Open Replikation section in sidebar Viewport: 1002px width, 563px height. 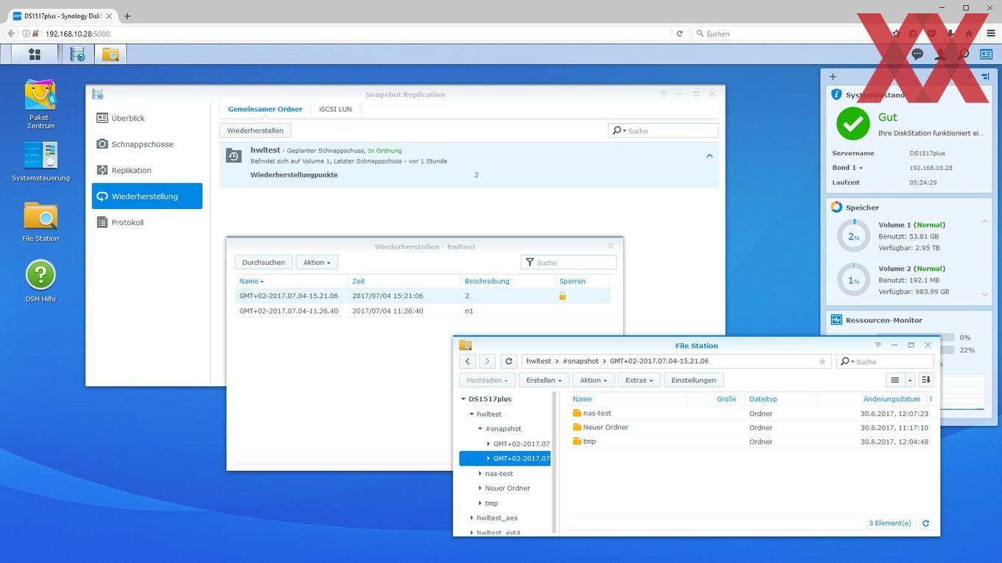tap(147, 170)
